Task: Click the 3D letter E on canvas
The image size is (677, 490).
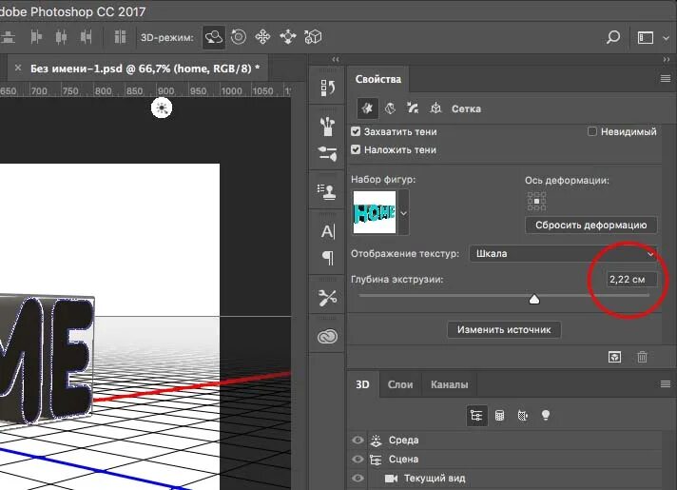Action: pos(71,359)
